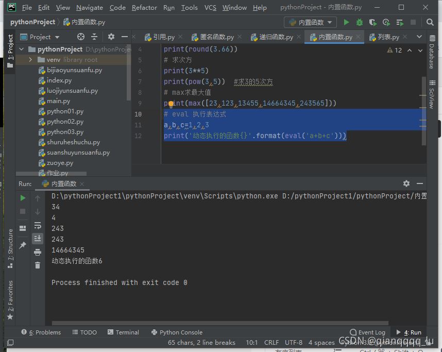This screenshot has height=352, width=442.
Task: Open Event Log from status bar
Action: (367, 332)
